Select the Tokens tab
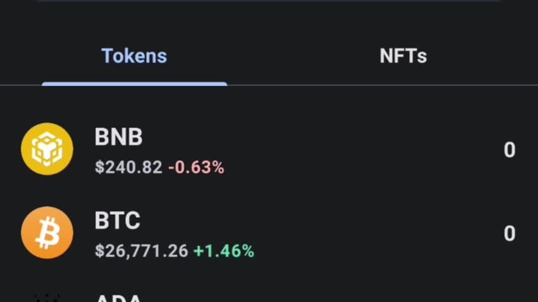 (x=134, y=56)
